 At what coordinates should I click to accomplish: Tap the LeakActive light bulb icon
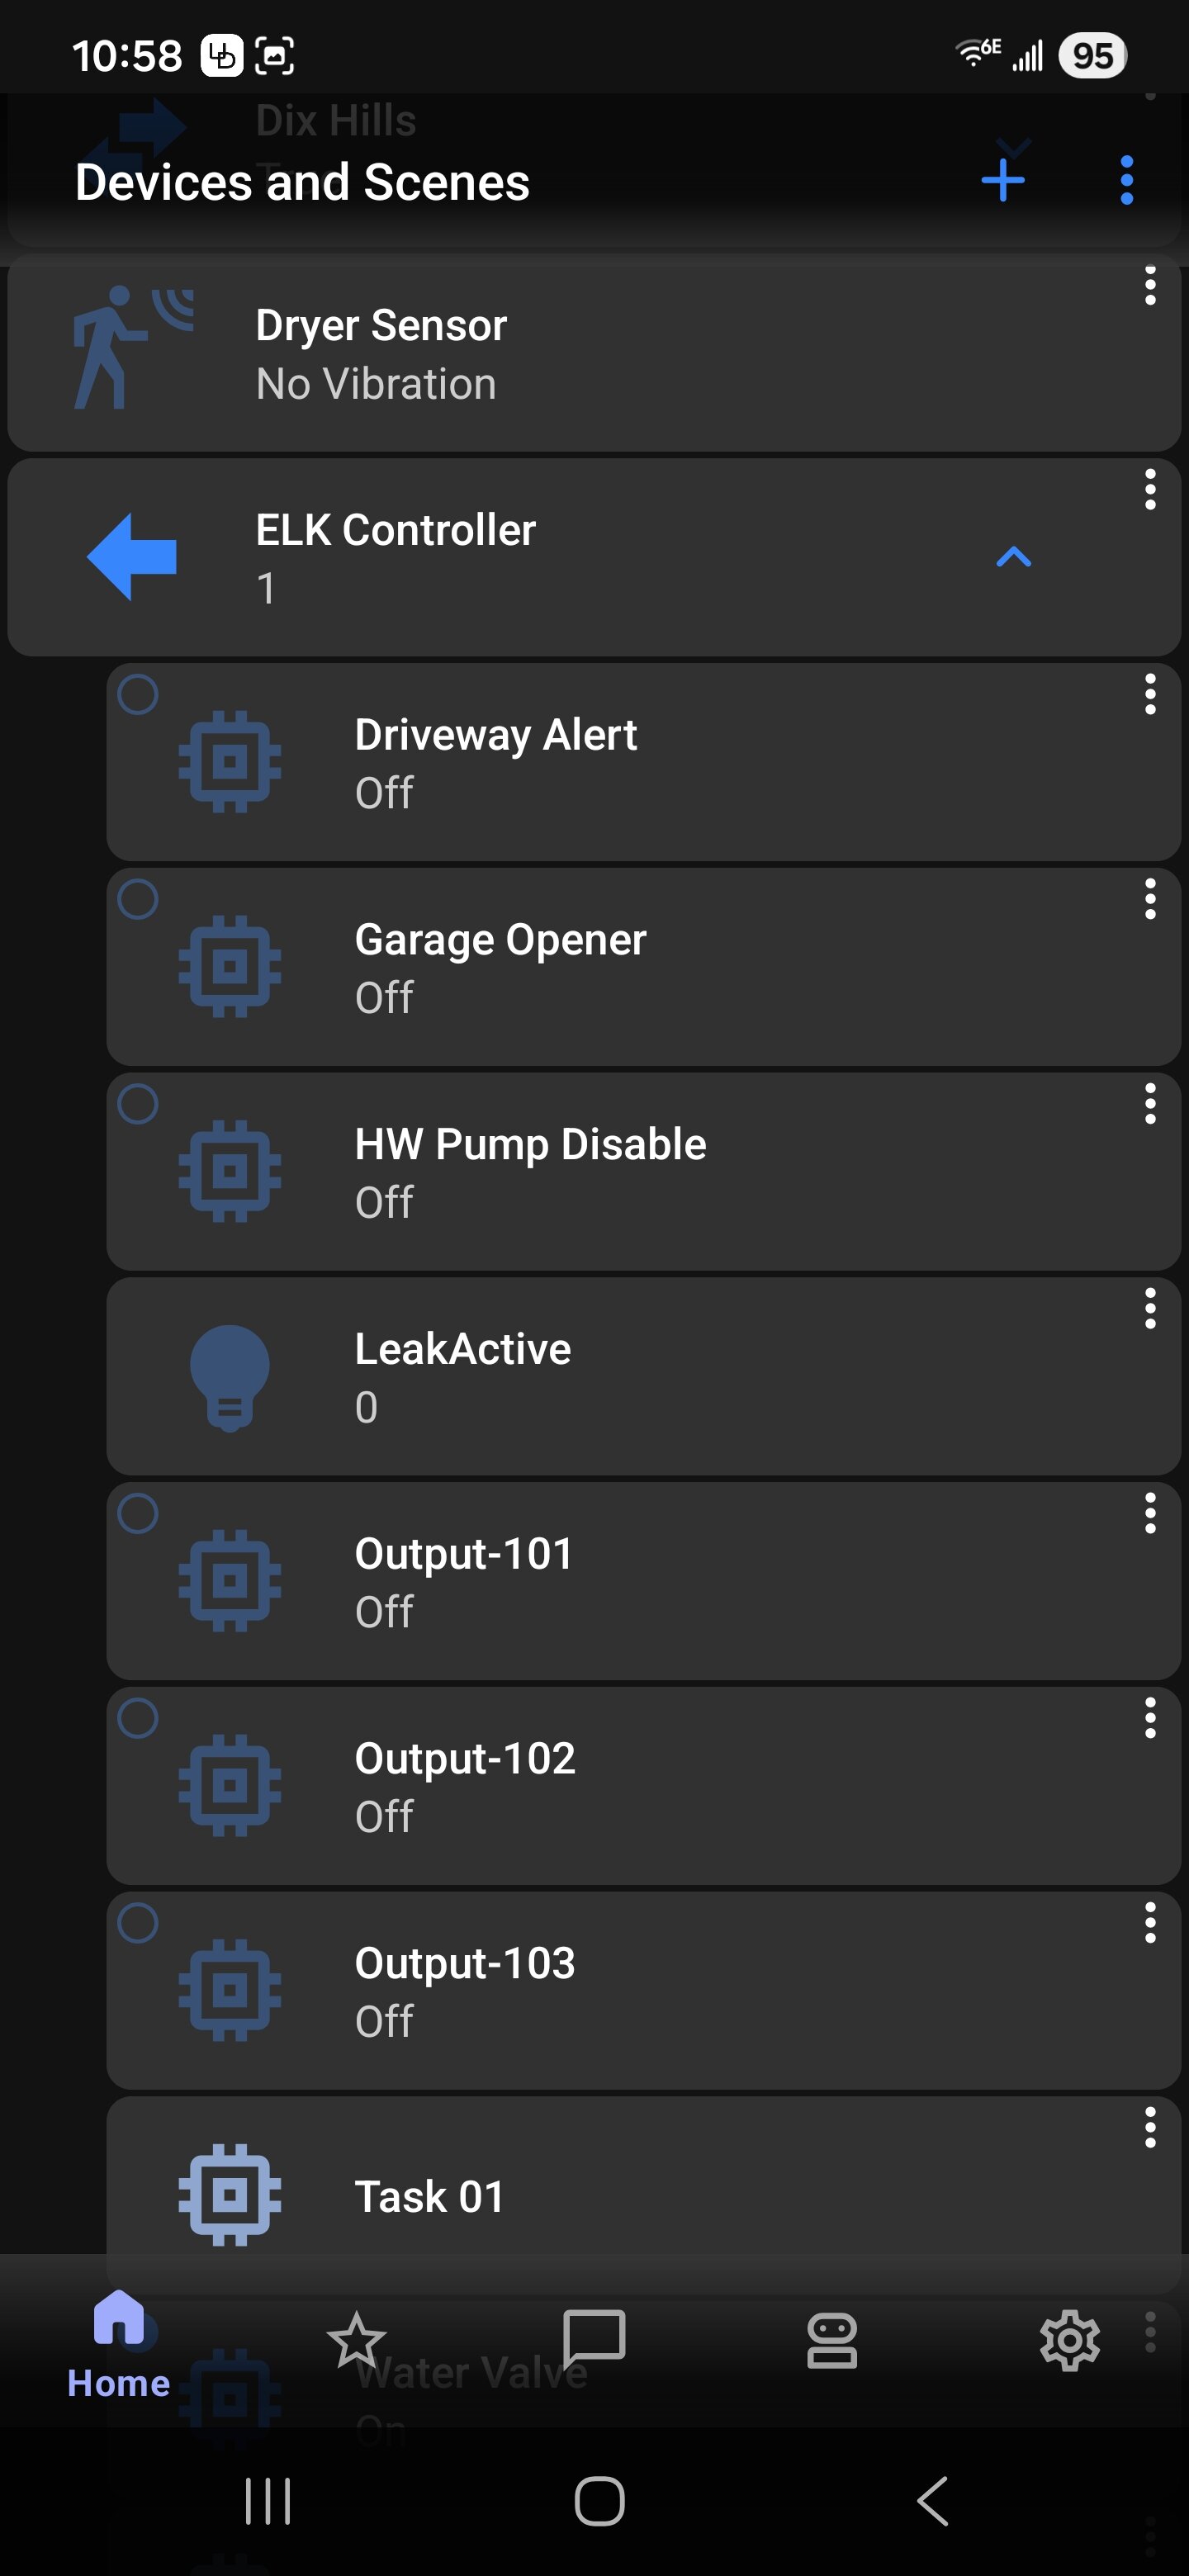coord(230,1377)
